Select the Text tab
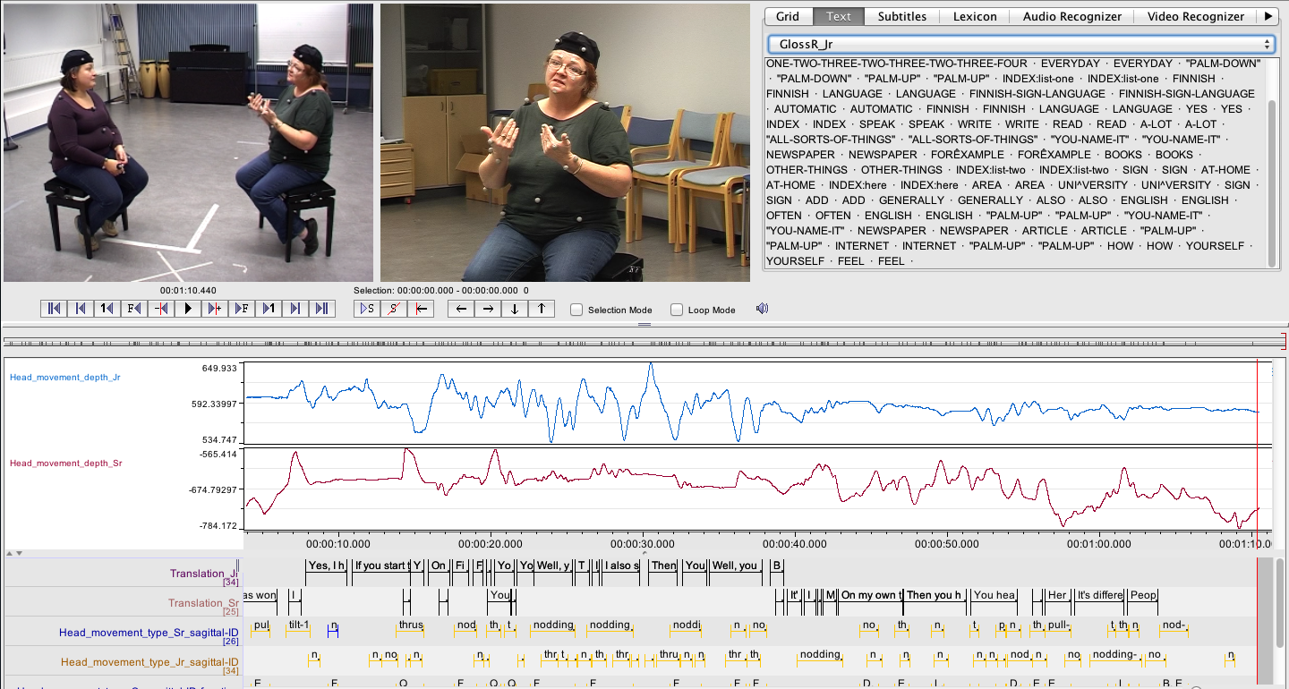This screenshot has height=689, width=1289. 839,16
